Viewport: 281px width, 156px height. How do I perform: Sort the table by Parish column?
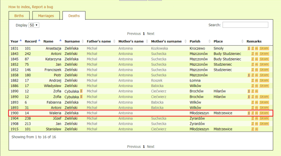[x=195, y=41]
